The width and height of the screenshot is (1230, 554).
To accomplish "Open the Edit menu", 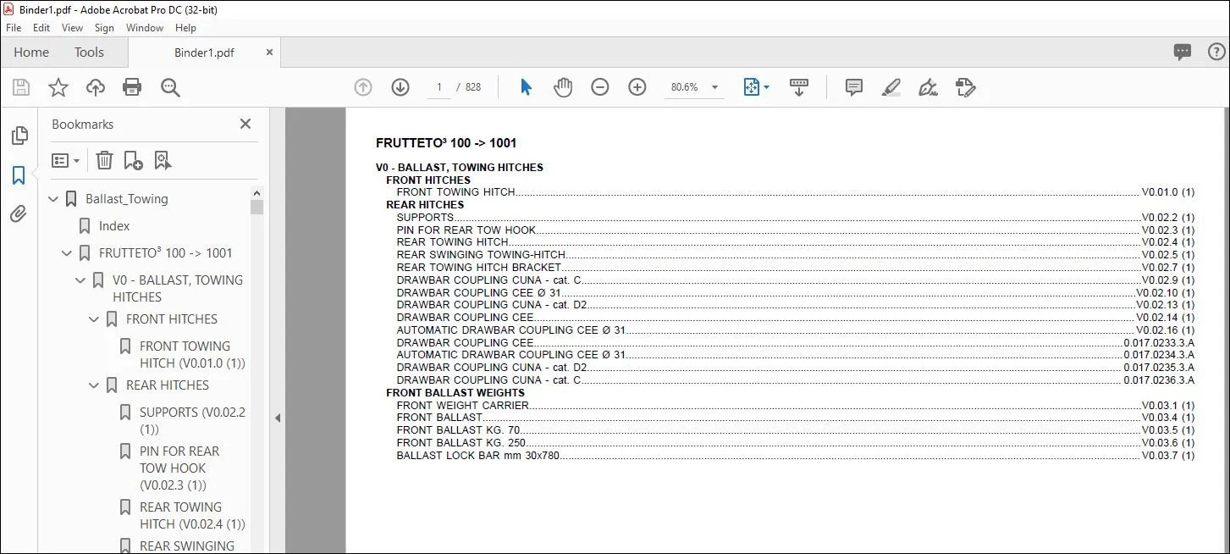I will click(x=41, y=28).
